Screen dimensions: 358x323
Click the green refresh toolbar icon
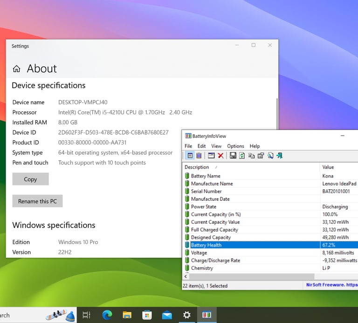242,156
